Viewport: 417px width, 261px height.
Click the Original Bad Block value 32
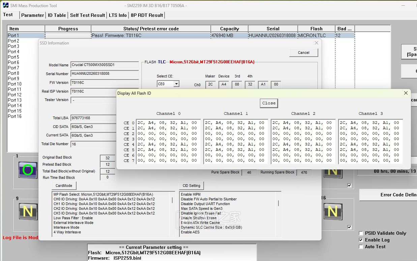108,158
